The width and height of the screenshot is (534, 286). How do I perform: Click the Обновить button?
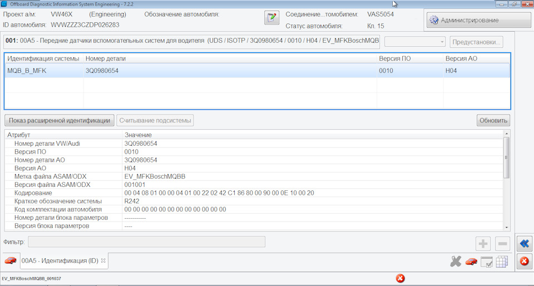tap(493, 120)
